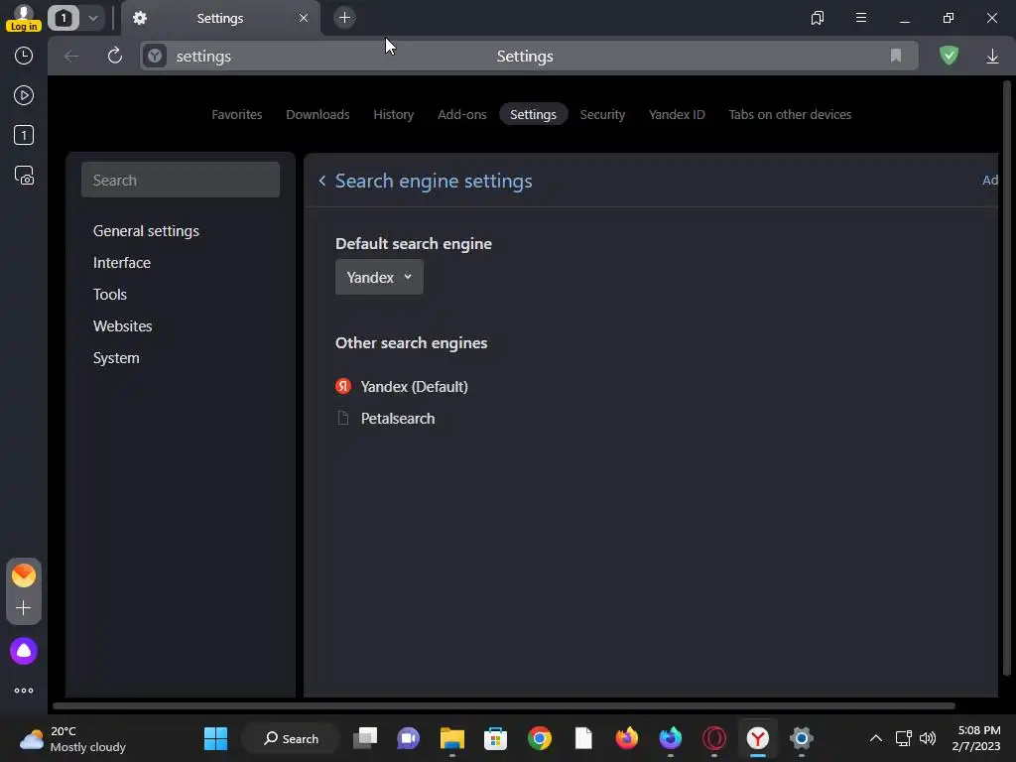Viewport: 1016px width, 762px height.
Task: Click the sidebar tabs icon showing 1
Action: click(x=24, y=135)
